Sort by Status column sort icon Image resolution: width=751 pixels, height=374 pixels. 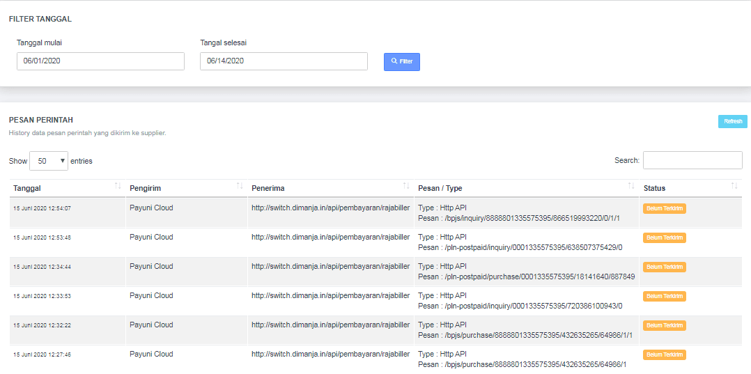[x=734, y=187]
